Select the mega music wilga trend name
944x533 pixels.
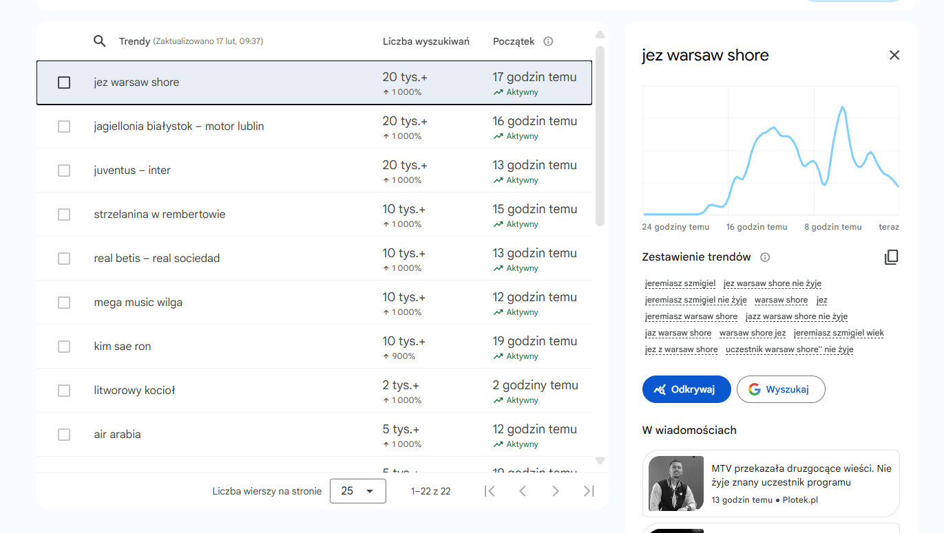point(138,303)
